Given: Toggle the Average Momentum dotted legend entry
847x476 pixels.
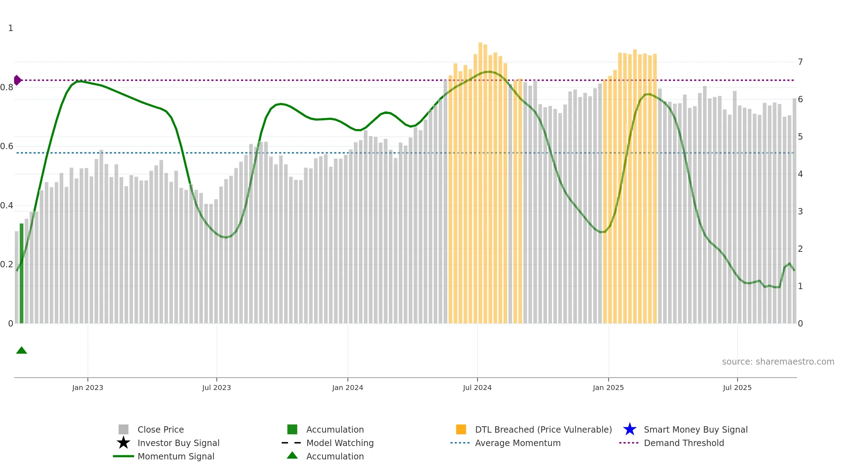Looking at the screenshot, I should (x=505, y=443).
